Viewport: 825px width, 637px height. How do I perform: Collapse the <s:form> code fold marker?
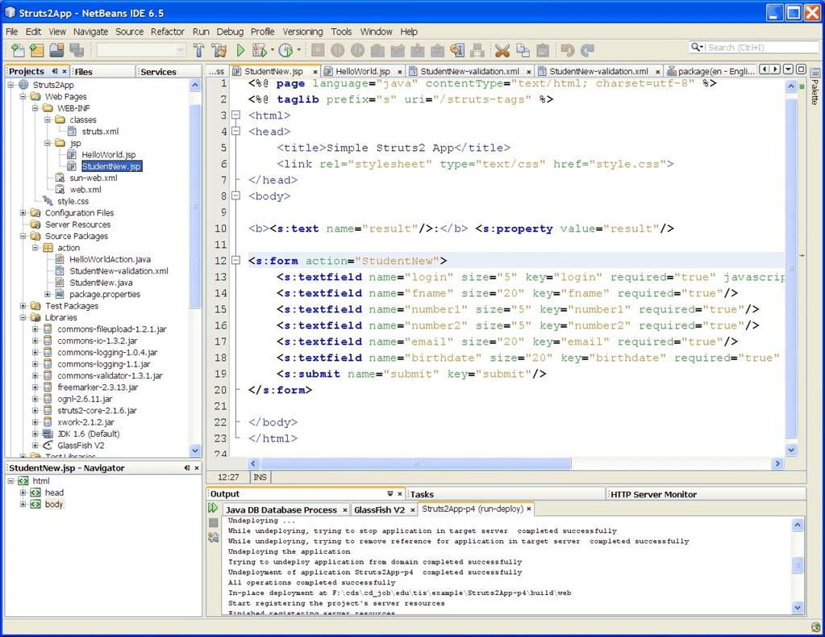(235, 260)
